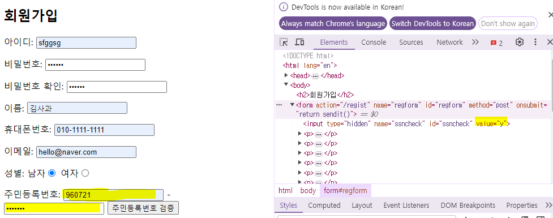Toggle the device toolbar icon
Screen dimensions: 553x218
(x=299, y=42)
